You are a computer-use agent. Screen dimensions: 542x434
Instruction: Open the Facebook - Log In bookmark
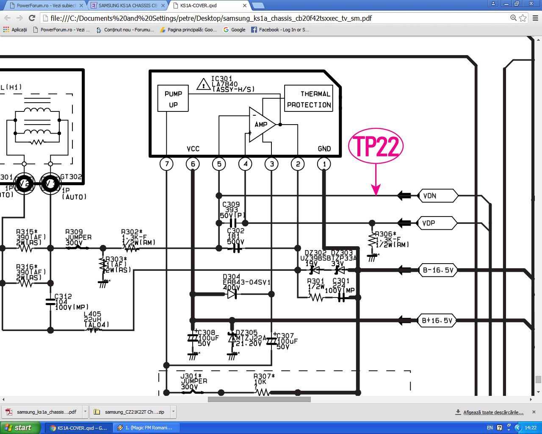280,30
